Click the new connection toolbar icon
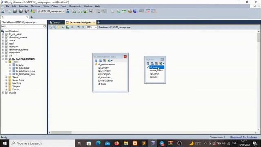 (3, 11)
